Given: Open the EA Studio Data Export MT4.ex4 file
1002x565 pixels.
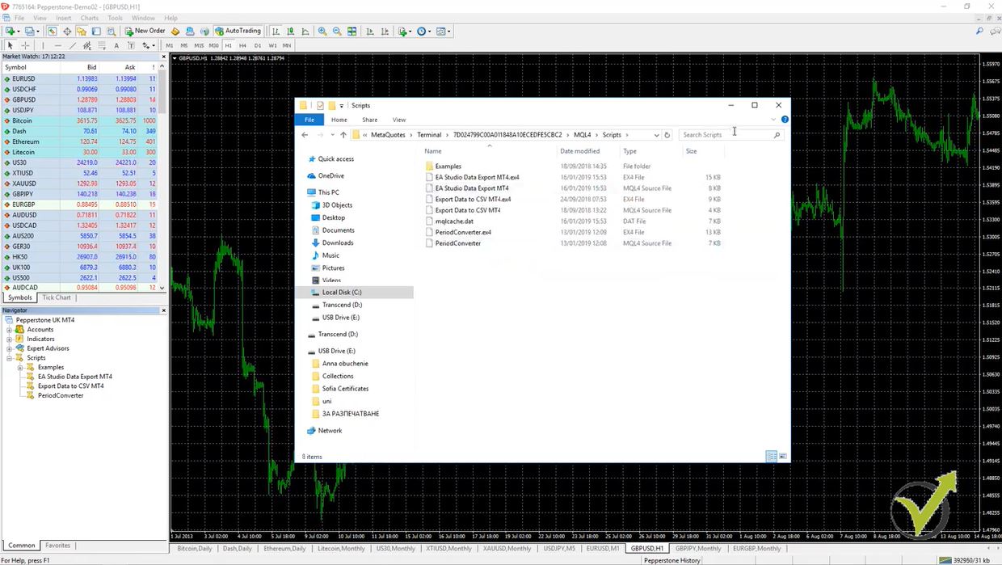Looking at the screenshot, I should point(478,177).
